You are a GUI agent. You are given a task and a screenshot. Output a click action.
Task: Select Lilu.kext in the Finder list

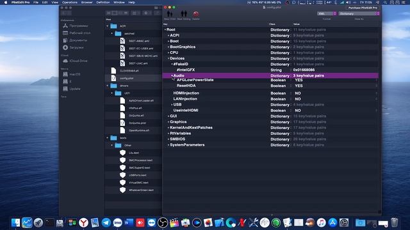tap(134, 153)
